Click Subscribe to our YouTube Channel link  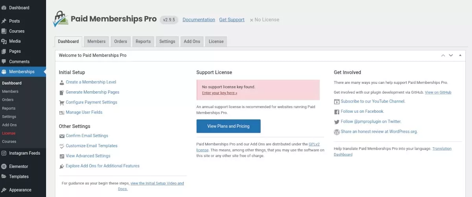[x=373, y=101]
